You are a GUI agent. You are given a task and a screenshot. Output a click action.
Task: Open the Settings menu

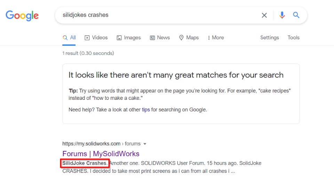[x=269, y=38]
